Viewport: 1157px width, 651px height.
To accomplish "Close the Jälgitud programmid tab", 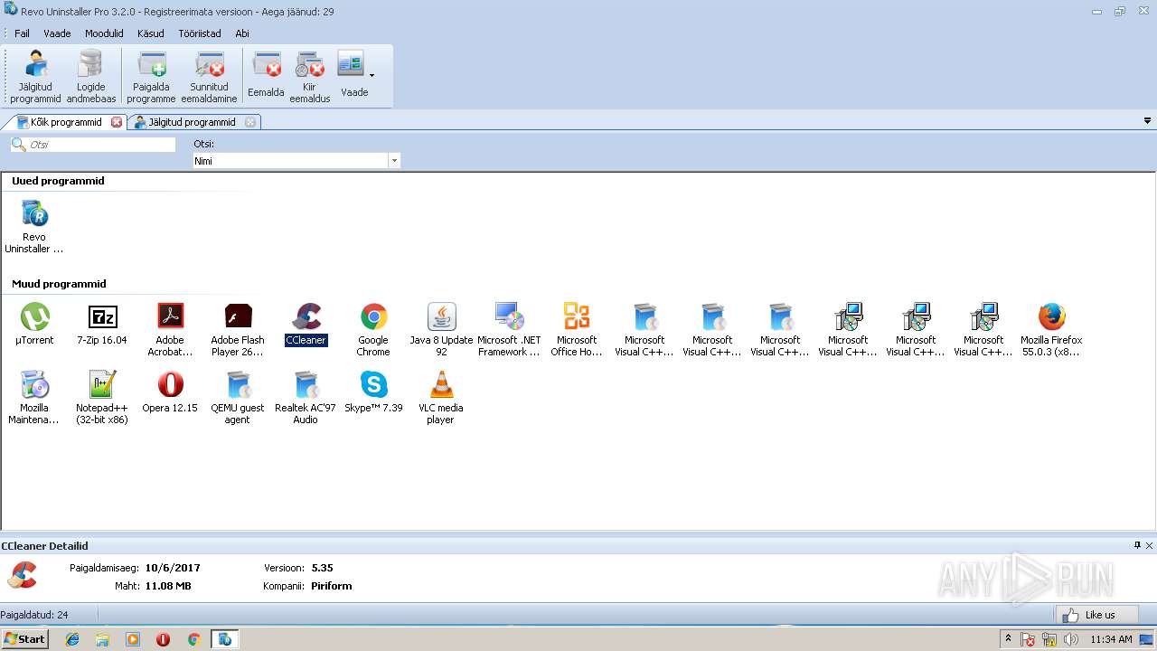I will pos(250,122).
